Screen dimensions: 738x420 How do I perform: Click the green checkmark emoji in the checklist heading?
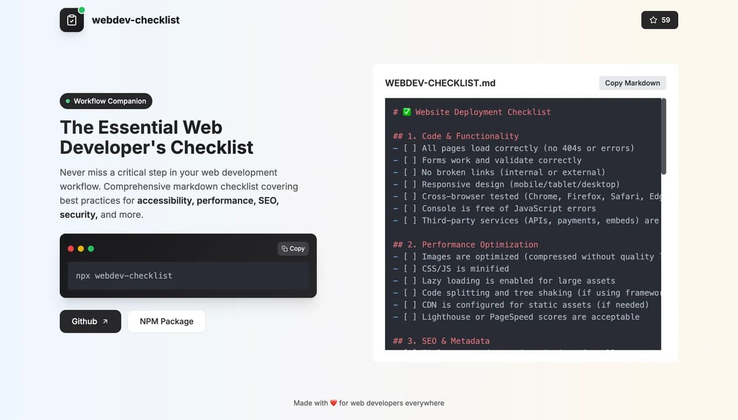[407, 112]
